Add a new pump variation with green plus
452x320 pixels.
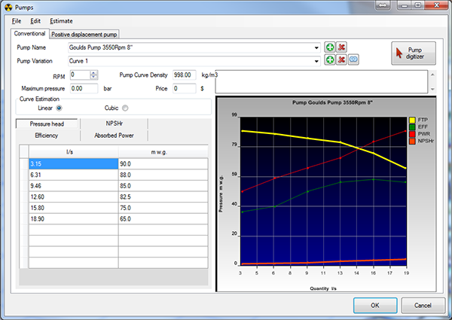point(330,59)
